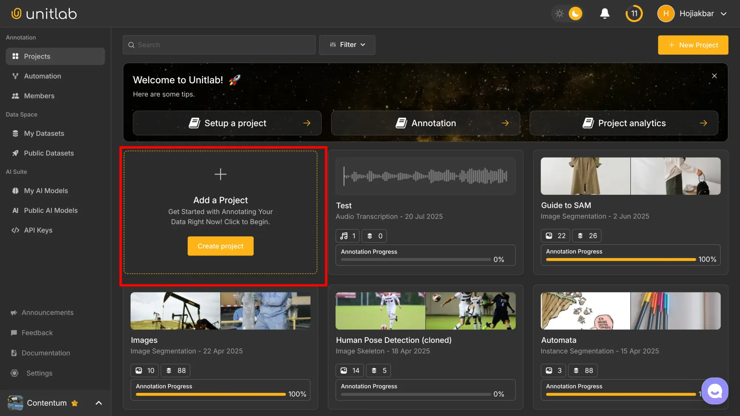Click the New Project button
The width and height of the screenshot is (740, 416).
point(693,45)
